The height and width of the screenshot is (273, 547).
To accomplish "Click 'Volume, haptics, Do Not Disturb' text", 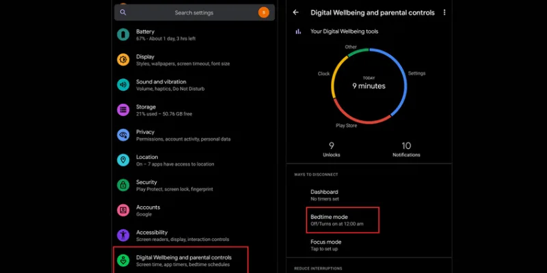I will (170, 89).
